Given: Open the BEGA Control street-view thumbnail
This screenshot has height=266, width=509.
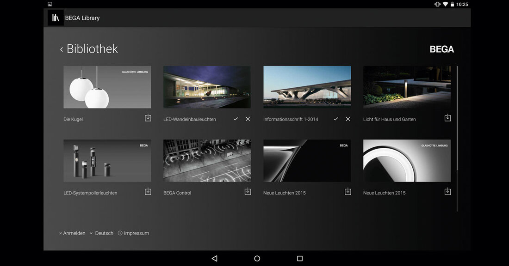Looking at the screenshot, I should 207,161.
